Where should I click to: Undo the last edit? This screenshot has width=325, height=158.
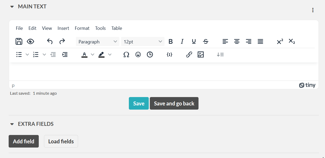click(50, 41)
